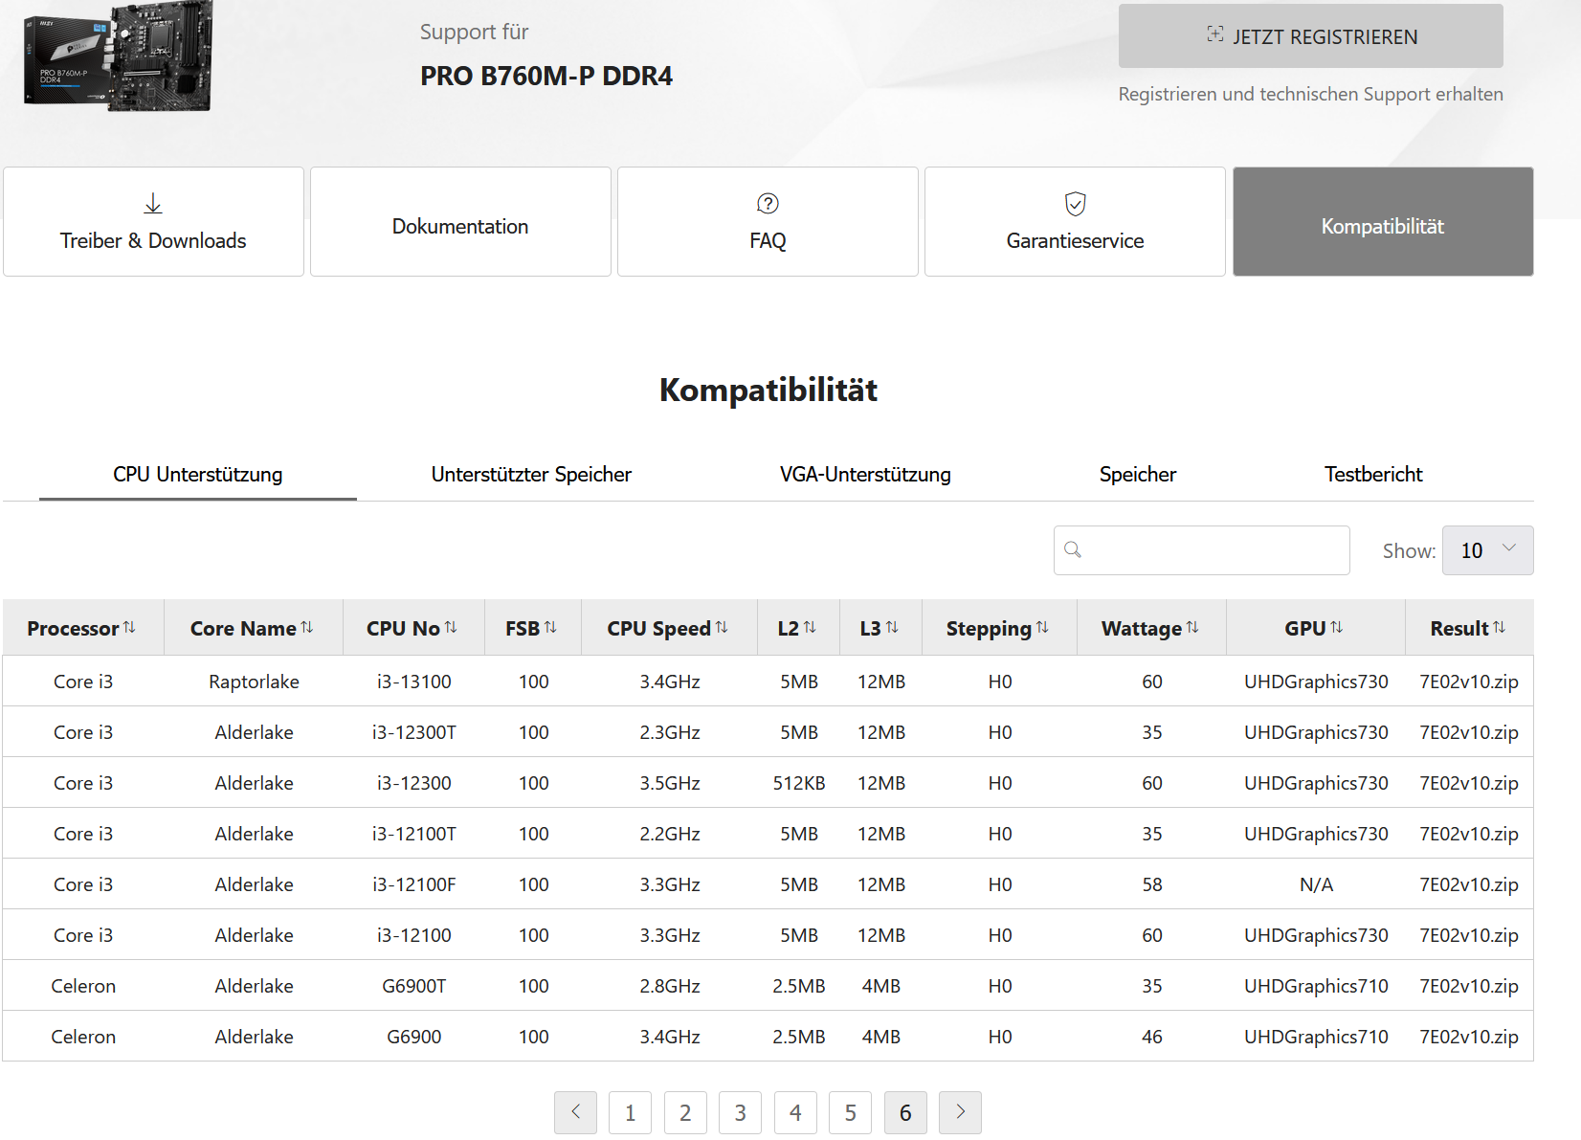Viewport: 1581px width, 1140px height.
Task: Click the G6900 CPU number cell
Action: (414, 1037)
